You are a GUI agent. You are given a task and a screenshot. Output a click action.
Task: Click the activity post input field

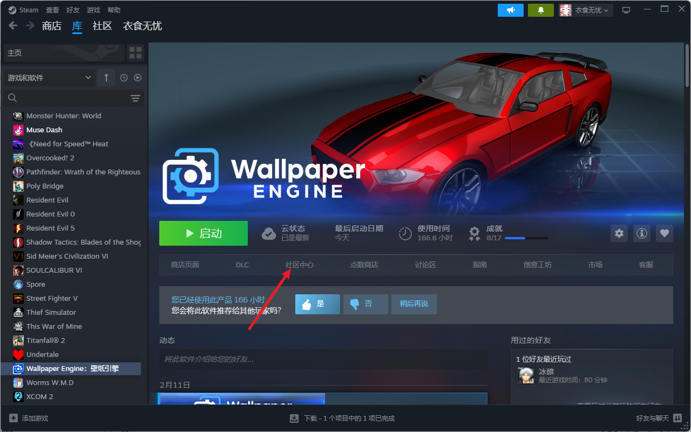point(323,359)
